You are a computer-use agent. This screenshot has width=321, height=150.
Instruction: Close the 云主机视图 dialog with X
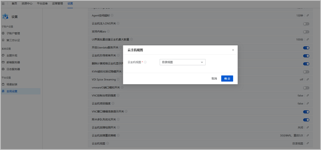coord(233,50)
